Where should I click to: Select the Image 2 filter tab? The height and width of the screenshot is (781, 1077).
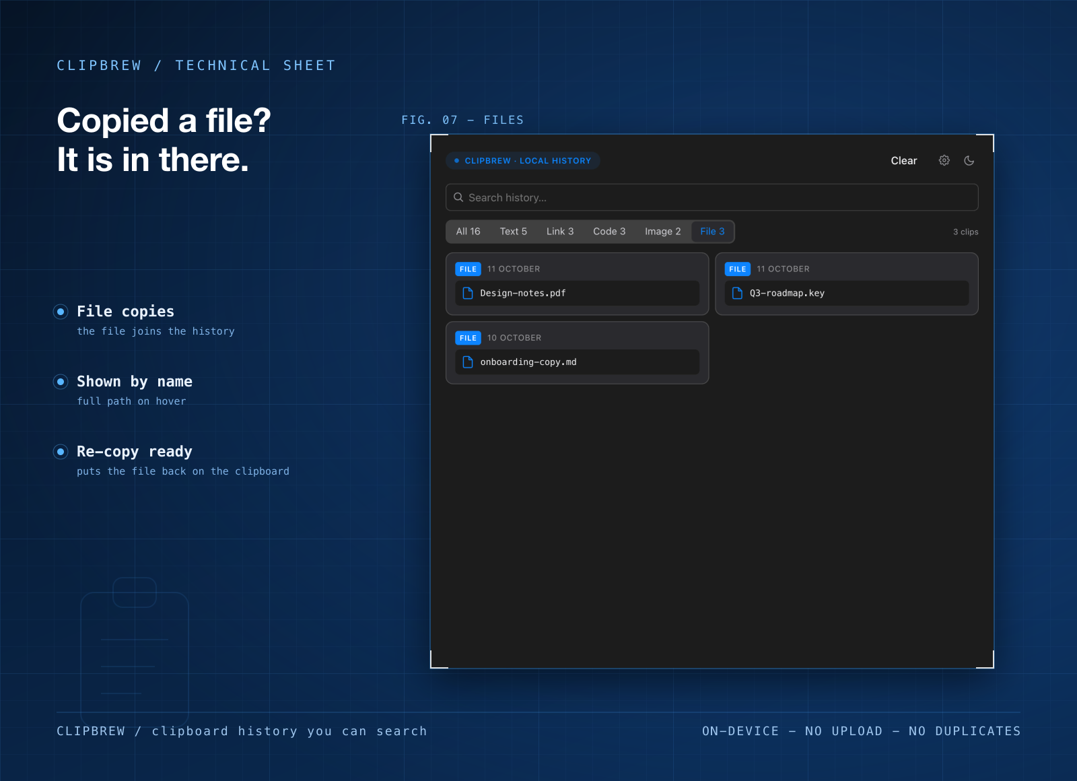[663, 232]
